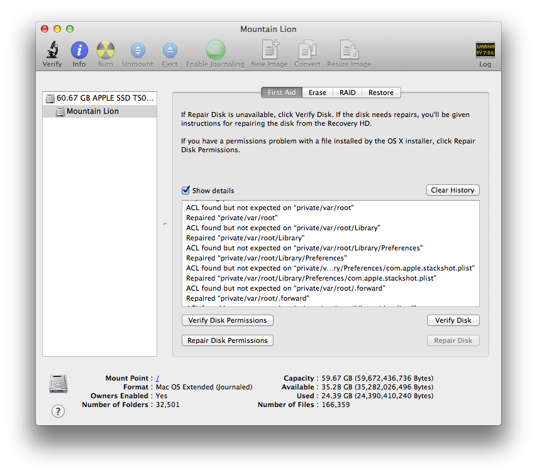Open help with the question mark button
The image size is (537, 475).
(58, 411)
